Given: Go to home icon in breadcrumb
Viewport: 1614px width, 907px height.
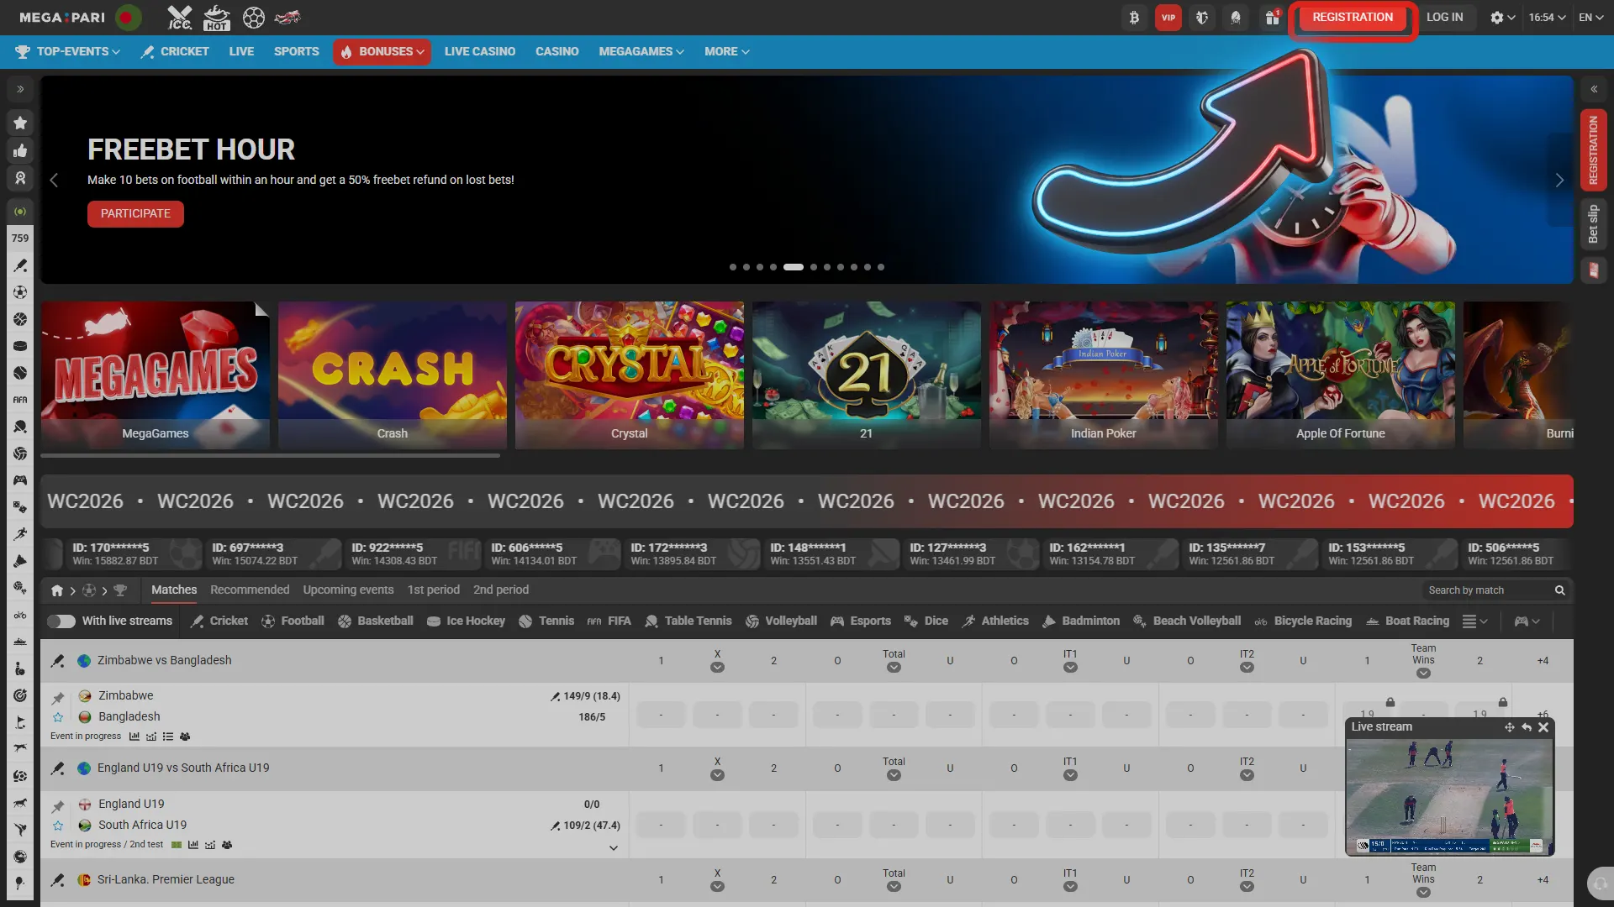Looking at the screenshot, I should (57, 590).
